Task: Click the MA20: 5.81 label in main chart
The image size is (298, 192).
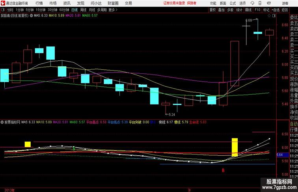Action: (x=73, y=16)
